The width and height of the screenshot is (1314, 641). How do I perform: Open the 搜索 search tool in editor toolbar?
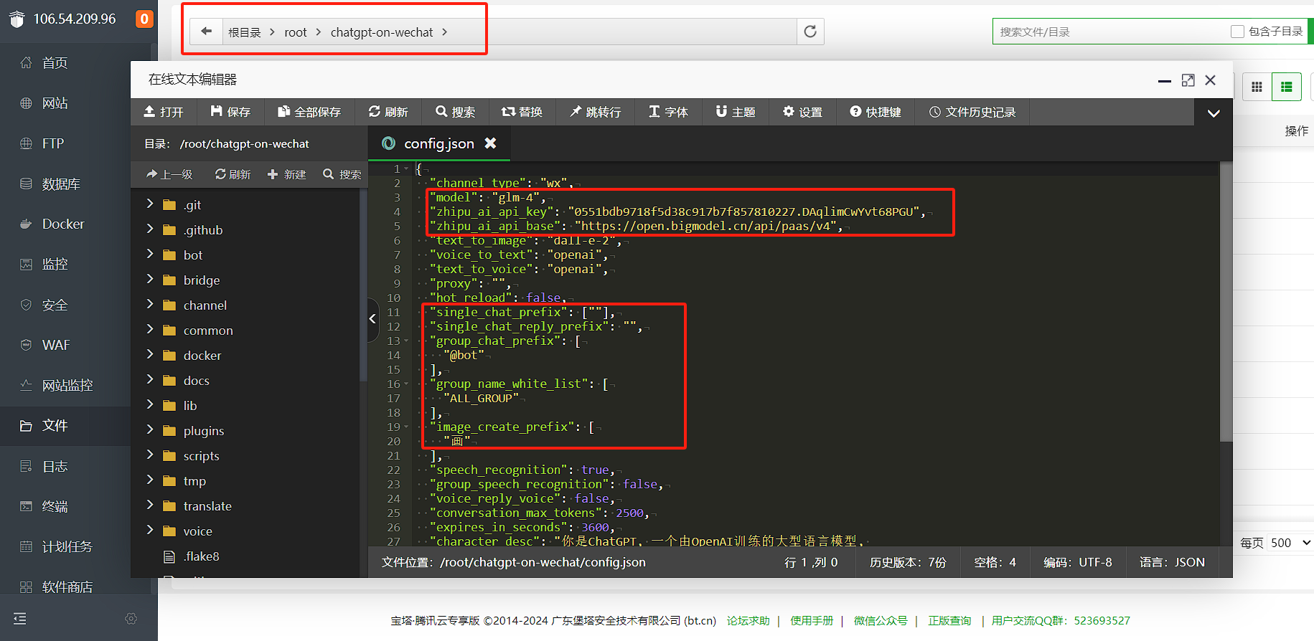pos(455,112)
